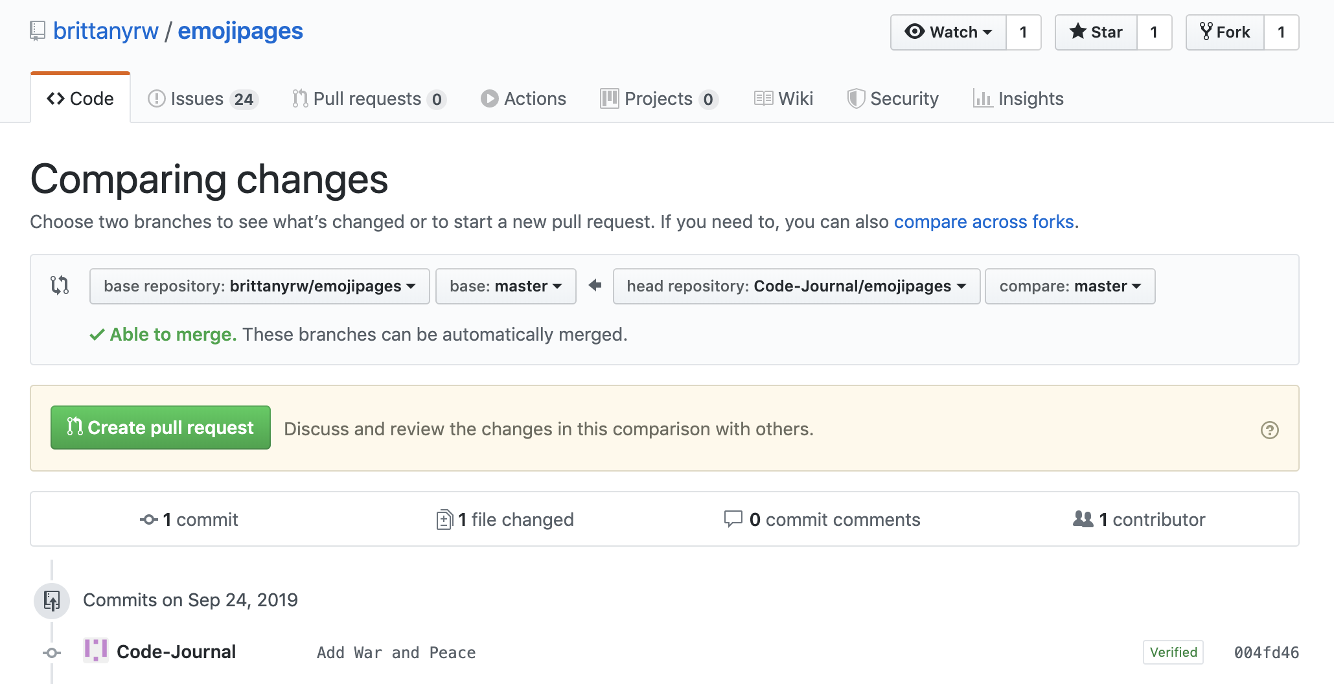
Task: Click the board icon of the Projects tab
Action: (x=609, y=98)
